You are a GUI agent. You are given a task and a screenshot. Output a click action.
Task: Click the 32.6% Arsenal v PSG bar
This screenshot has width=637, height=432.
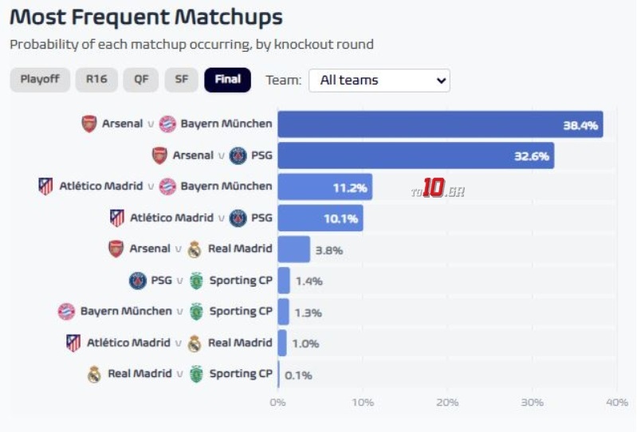pyautogui.click(x=415, y=155)
